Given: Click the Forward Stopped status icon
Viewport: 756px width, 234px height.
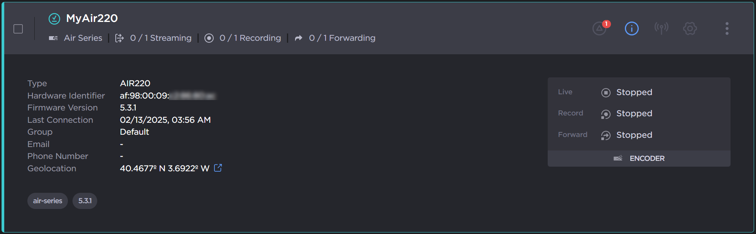Looking at the screenshot, I should tap(606, 135).
